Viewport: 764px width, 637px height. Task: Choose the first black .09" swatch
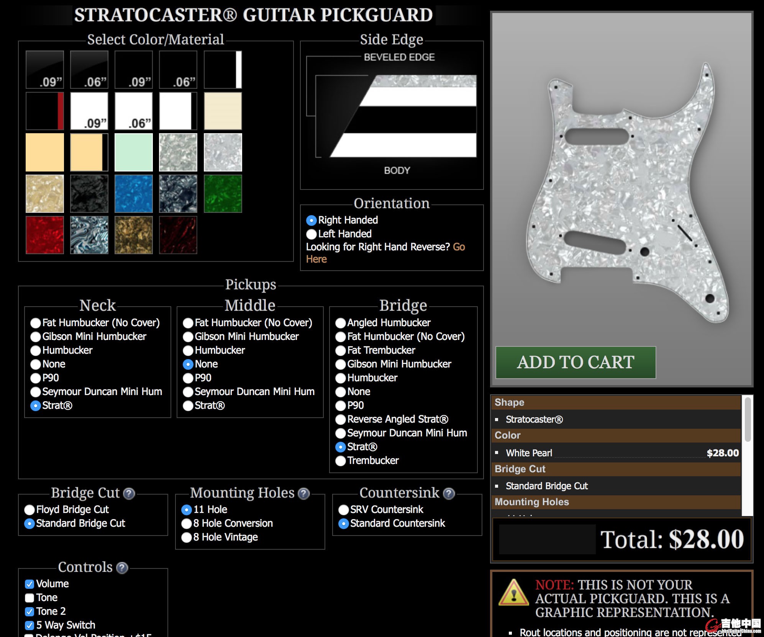(x=45, y=70)
